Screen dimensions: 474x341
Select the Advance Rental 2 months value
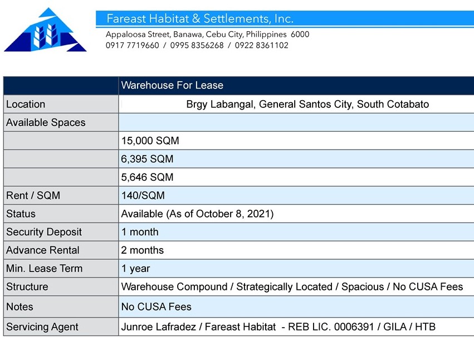142,250
